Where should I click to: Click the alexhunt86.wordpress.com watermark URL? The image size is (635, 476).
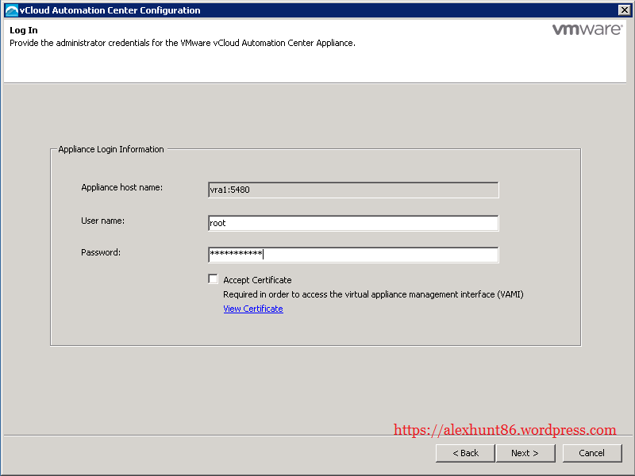point(505,430)
